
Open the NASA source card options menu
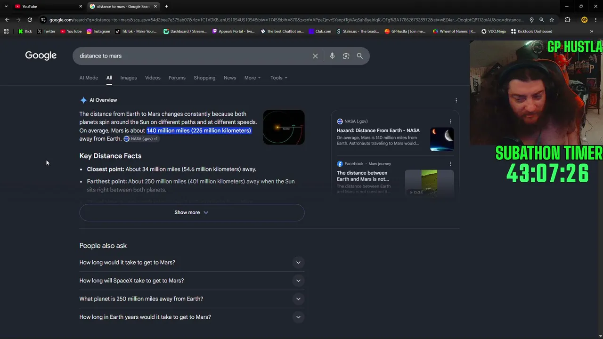pos(450,121)
